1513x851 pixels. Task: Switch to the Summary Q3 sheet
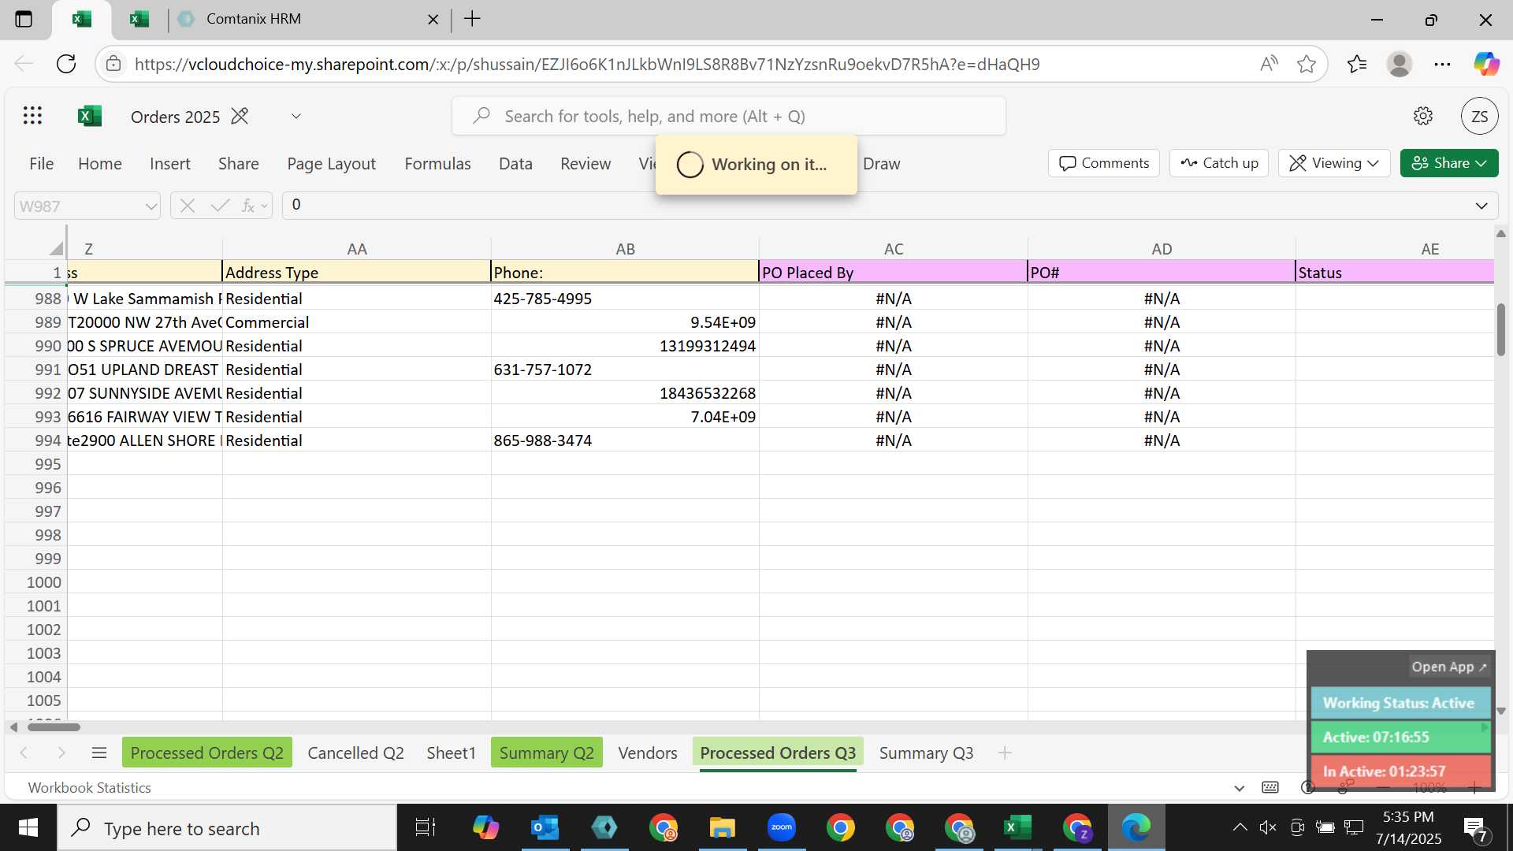click(x=926, y=753)
